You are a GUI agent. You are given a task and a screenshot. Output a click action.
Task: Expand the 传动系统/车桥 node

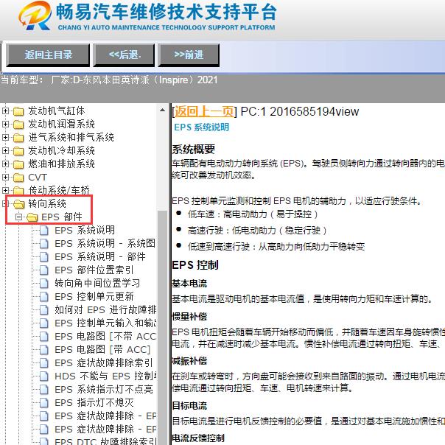pyautogui.click(x=5, y=190)
